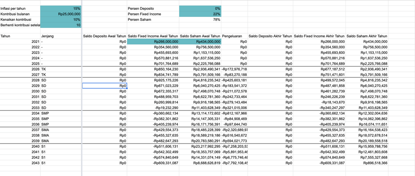The width and height of the screenshot is (415, 176).
Task: Click 'Saldo Fixed Income Awal Tahun' header
Action: (x=153, y=36)
